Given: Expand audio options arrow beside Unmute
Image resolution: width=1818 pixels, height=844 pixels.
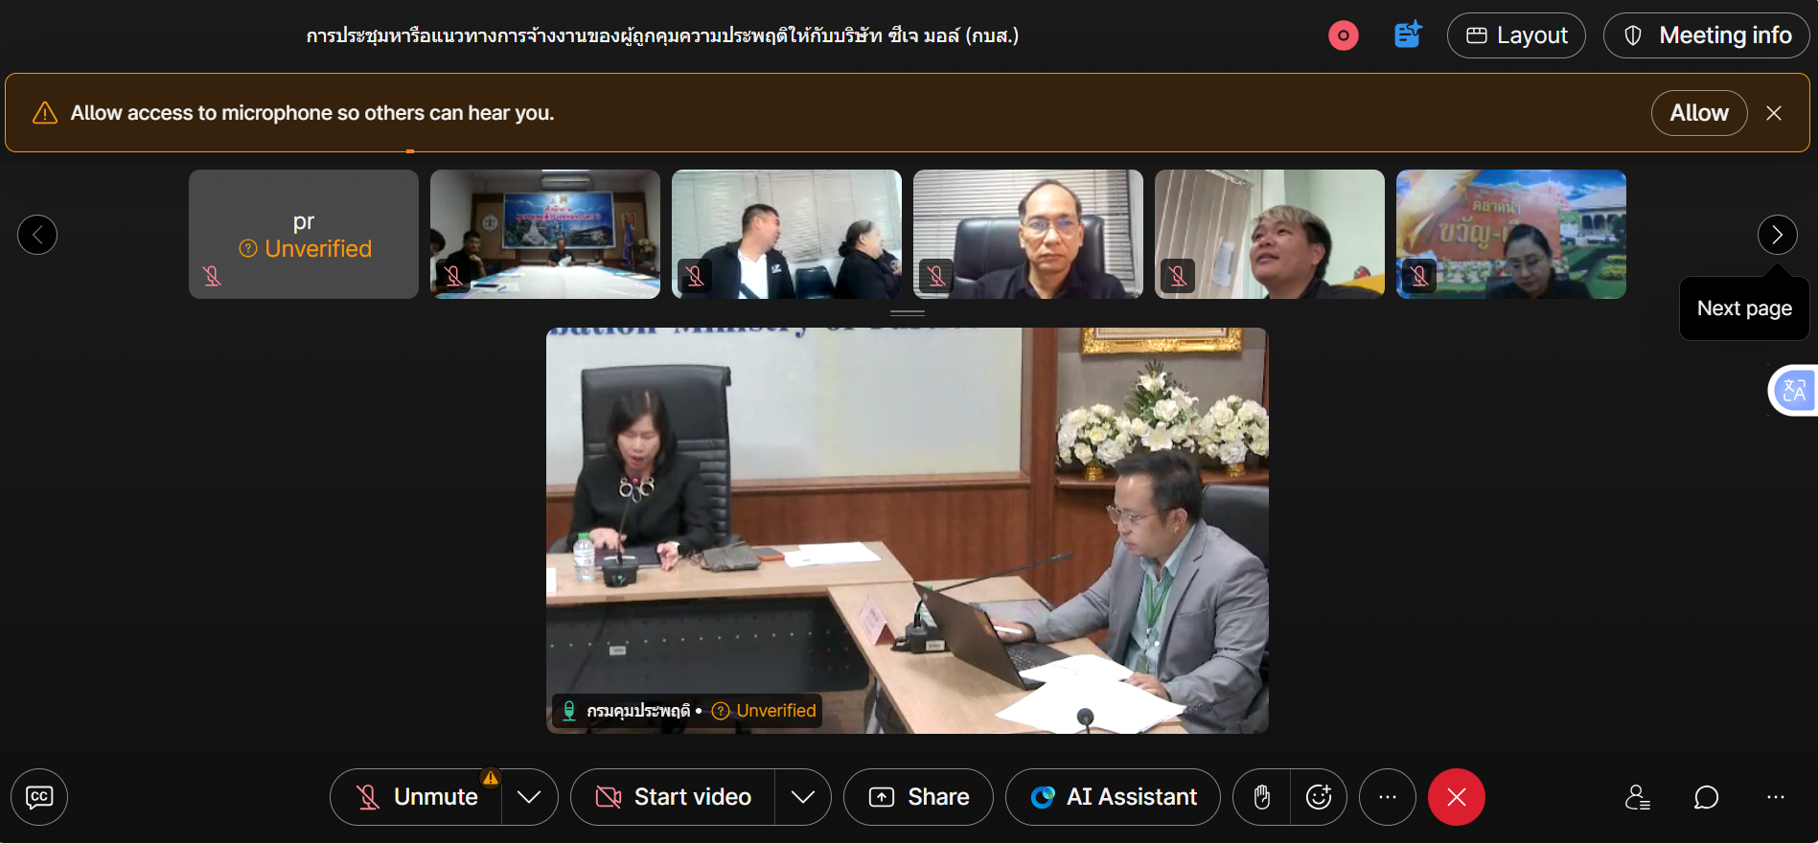Looking at the screenshot, I should click(x=529, y=797).
